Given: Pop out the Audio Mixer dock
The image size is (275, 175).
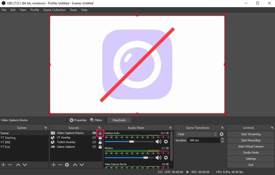Looking at the screenshot, I should 170,128.
